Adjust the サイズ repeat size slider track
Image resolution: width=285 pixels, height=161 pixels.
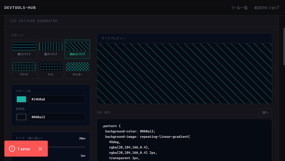coord(51,147)
